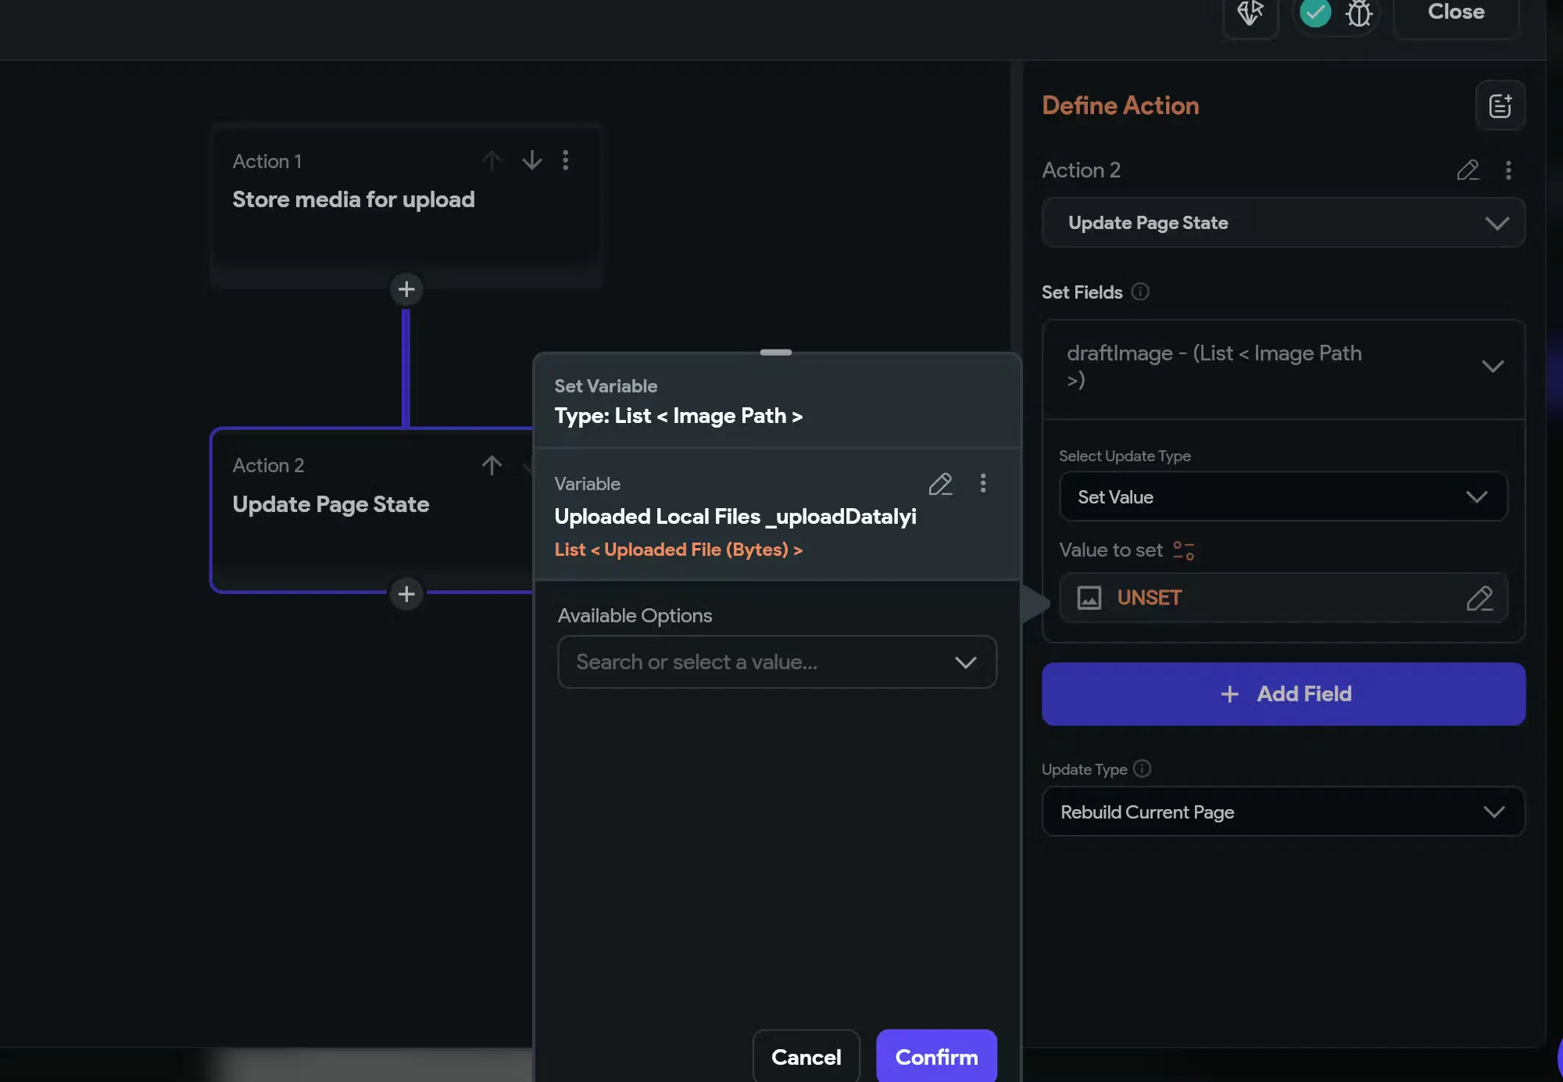This screenshot has width=1563, height=1082.
Task: Move Action 2 up with arrow
Action: click(x=492, y=465)
